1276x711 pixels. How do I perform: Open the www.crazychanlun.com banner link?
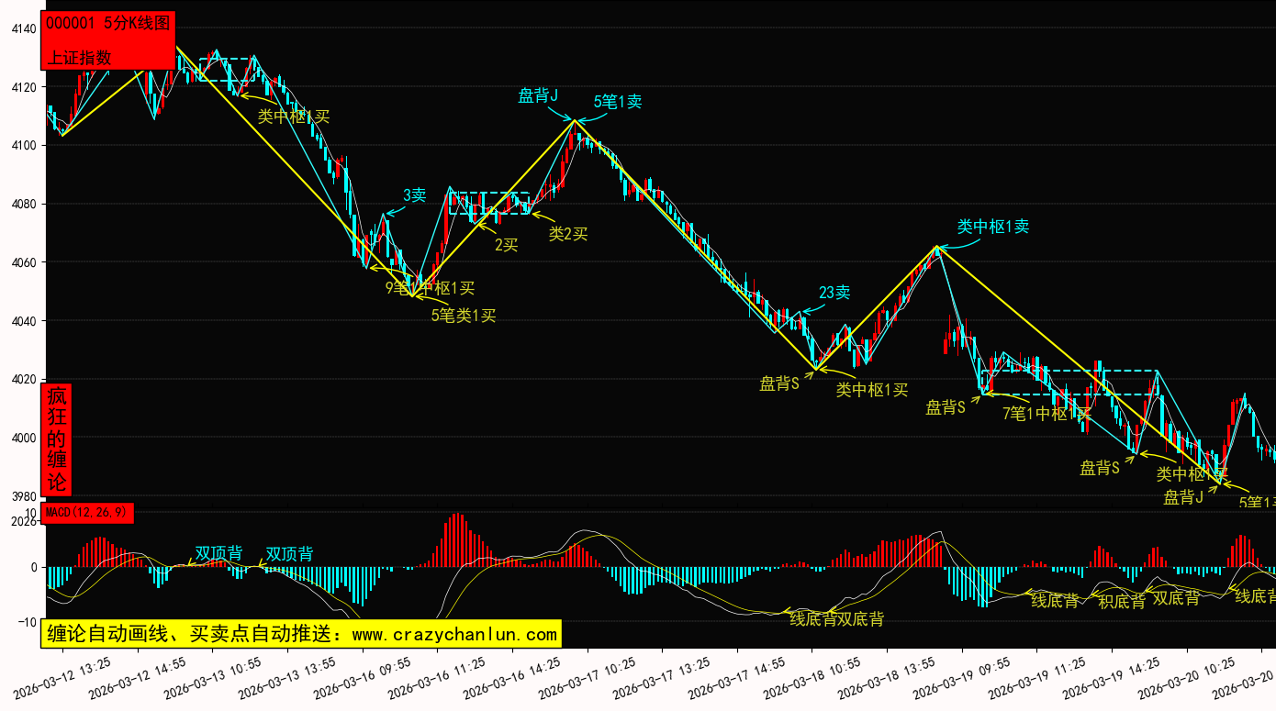[301, 634]
